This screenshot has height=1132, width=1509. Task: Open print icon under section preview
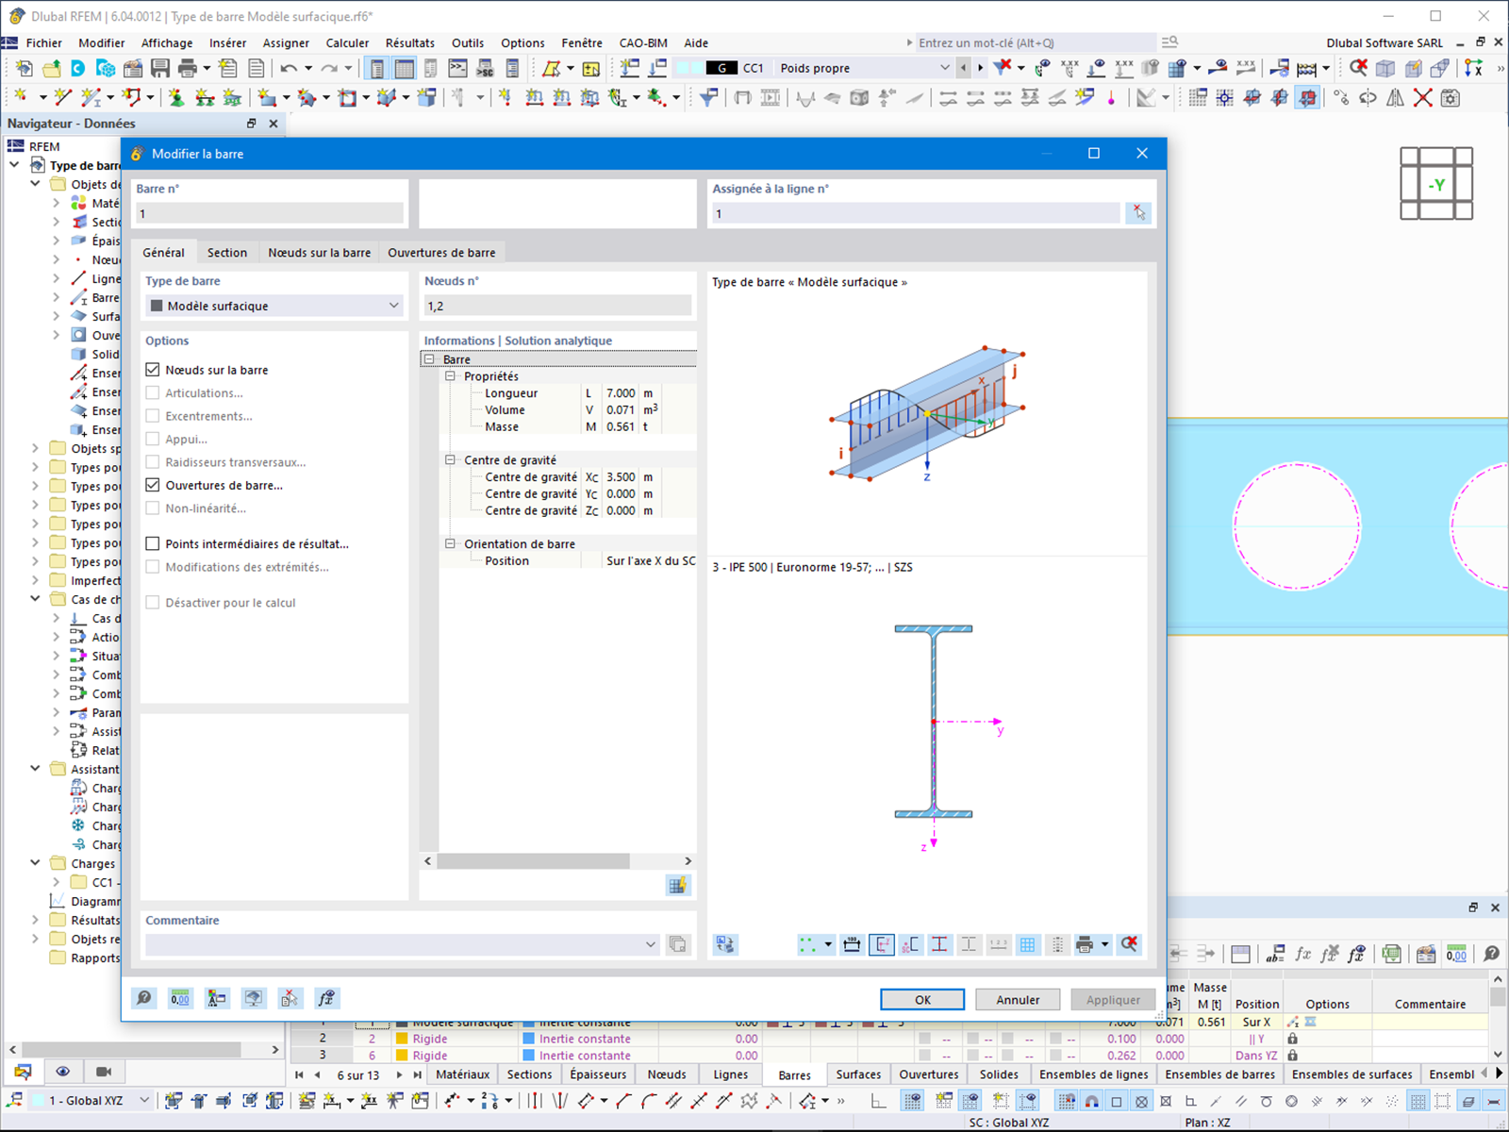(1085, 944)
